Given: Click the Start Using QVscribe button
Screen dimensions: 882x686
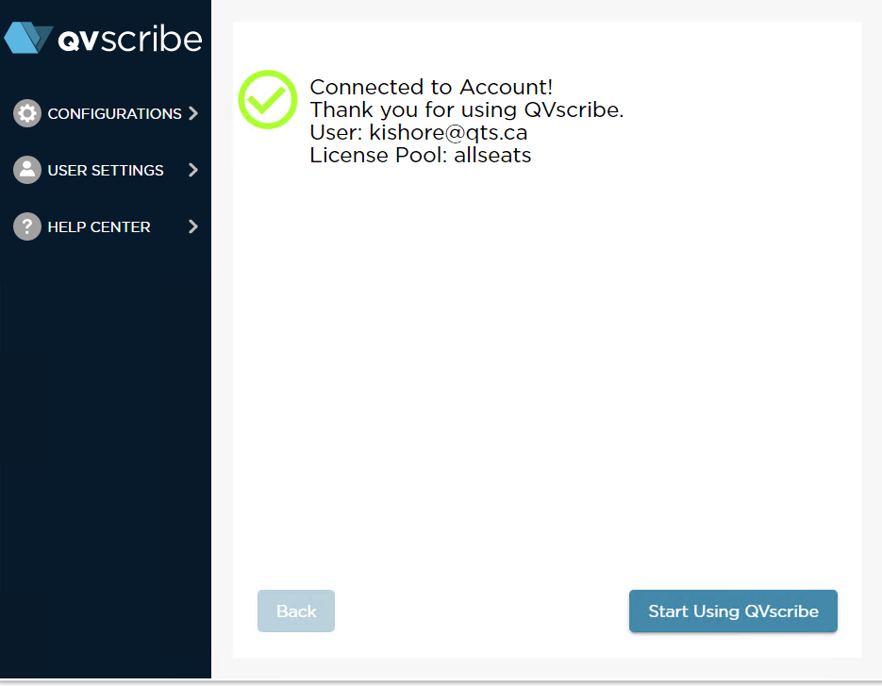Looking at the screenshot, I should 733,611.
